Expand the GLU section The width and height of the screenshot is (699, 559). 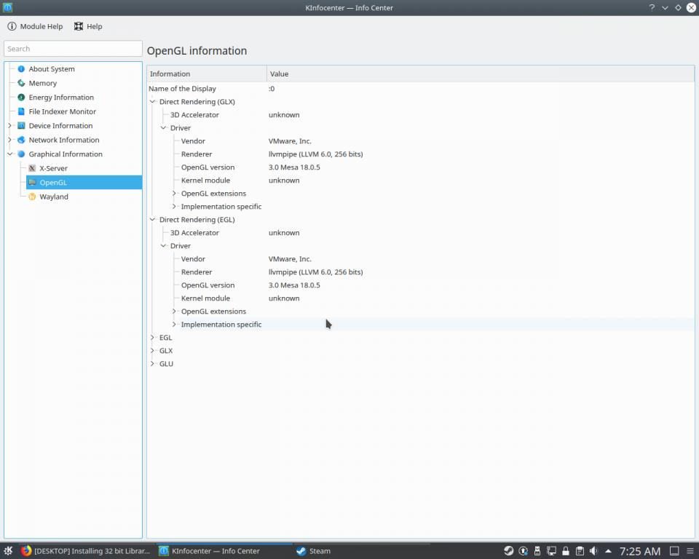pyautogui.click(x=153, y=364)
